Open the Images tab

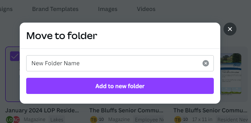(x=108, y=9)
